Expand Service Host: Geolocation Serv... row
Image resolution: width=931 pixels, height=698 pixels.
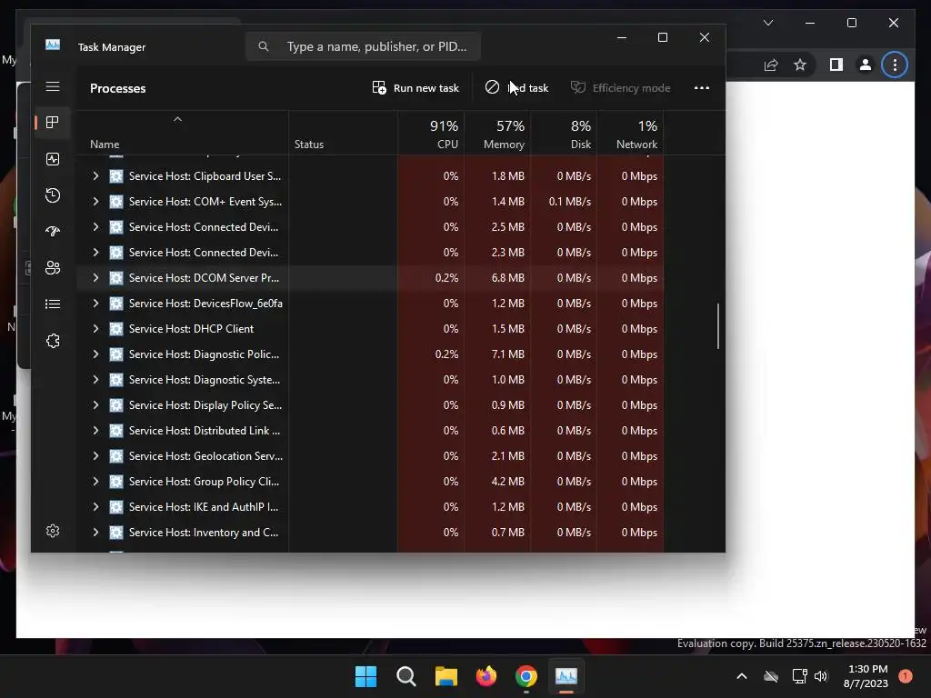95,456
